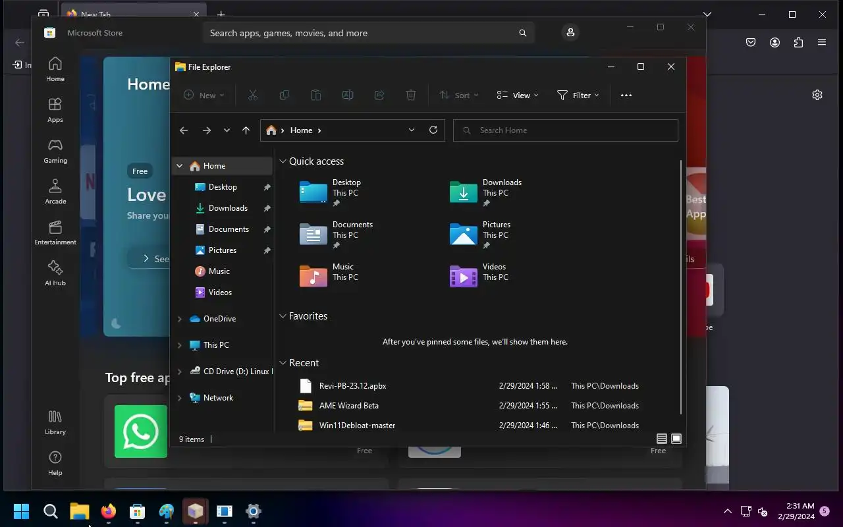Open Apps section in Microsoft Store sidebar

point(55,110)
